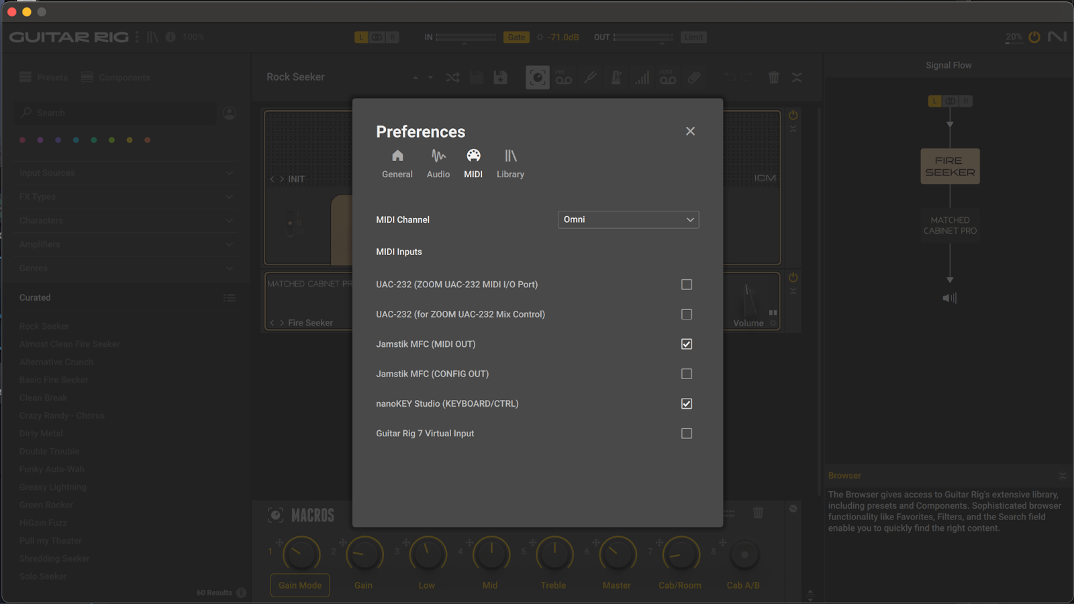Screen dimensions: 1074x604
Task: Open the MIDI Channel Omni dropdown
Action: tap(628, 219)
